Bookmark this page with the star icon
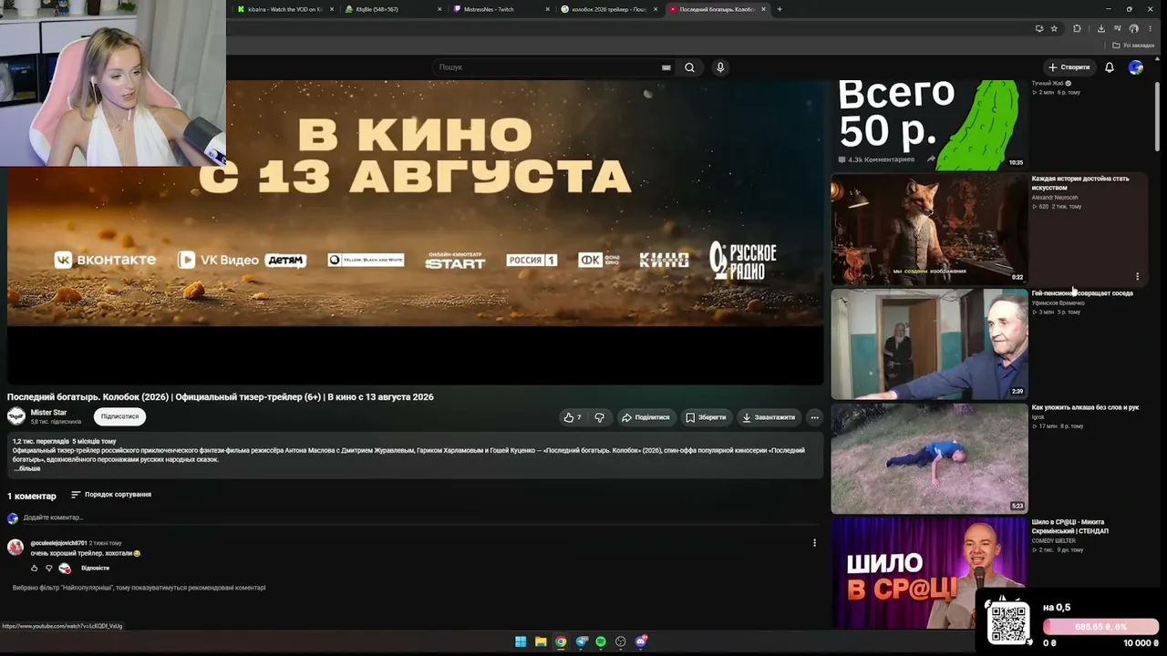The height and width of the screenshot is (656, 1167). pyautogui.click(x=1054, y=28)
